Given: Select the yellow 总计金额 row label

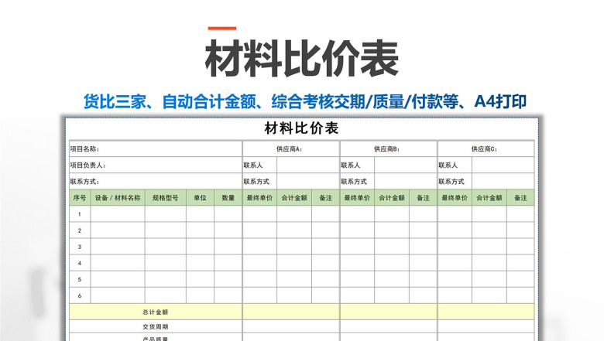Looking at the screenshot, I should 156,312.
